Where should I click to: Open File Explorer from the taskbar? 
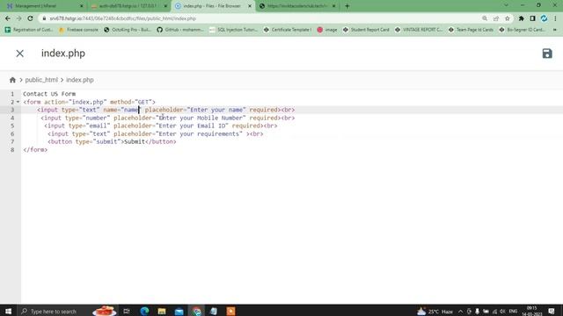pos(162,311)
